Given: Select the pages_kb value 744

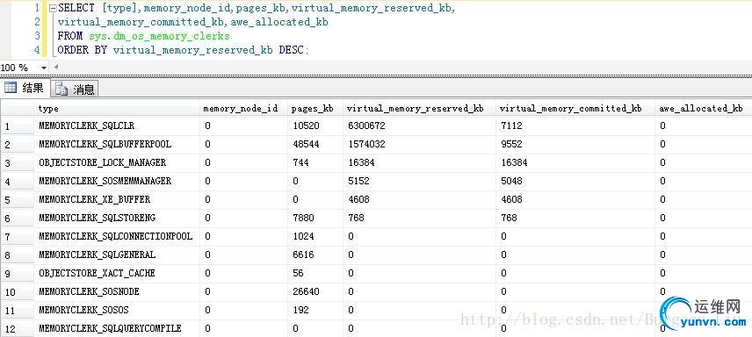Looking at the screenshot, I should (300, 163).
